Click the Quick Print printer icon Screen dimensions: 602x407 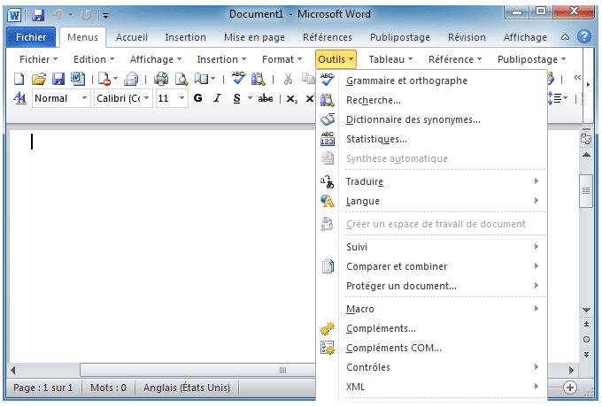tap(161, 79)
